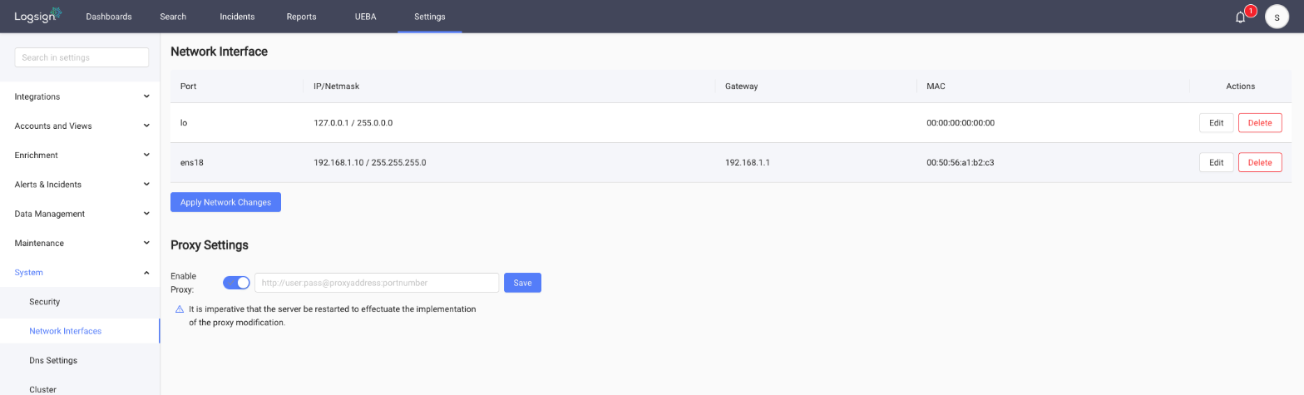The width and height of the screenshot is (1304, 395).
Task: Open the Dashboards tab
Action: (109, 17)
